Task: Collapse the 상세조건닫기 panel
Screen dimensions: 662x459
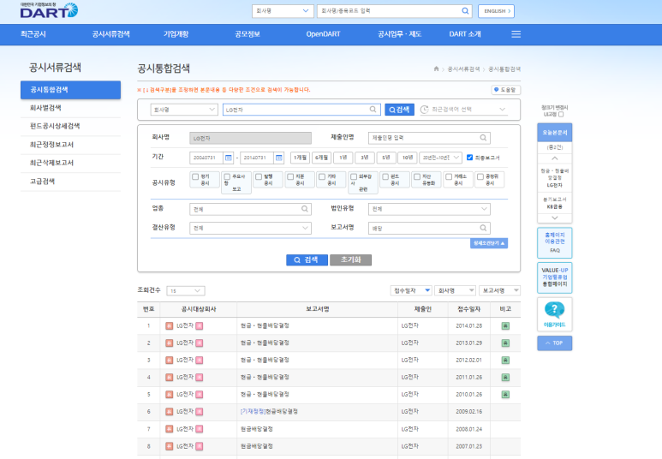Action: [489, 243]
